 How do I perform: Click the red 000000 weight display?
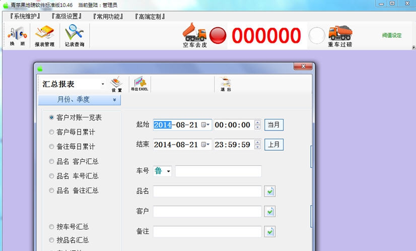point(266,36)
